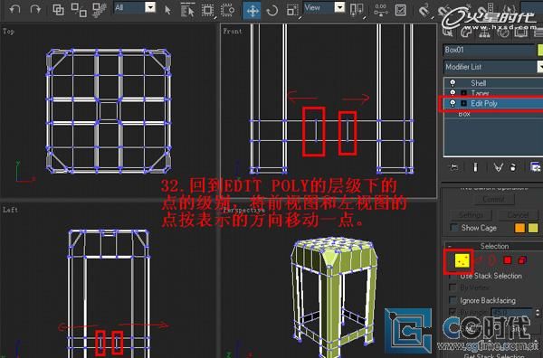543x358 pixels.
Task: Edit the Box01 object name field
Action: tap(489, 50)
